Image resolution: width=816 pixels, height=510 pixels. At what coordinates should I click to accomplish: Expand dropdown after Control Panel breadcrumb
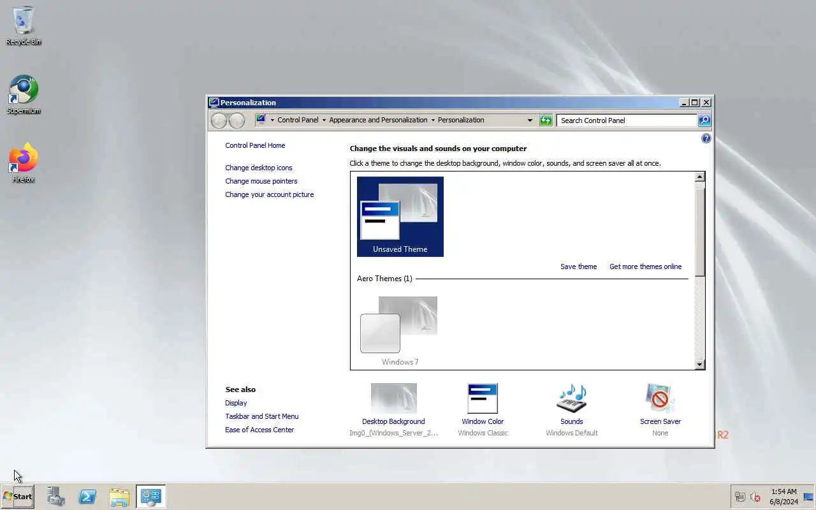pyautogui.click(x=324, y=120)
